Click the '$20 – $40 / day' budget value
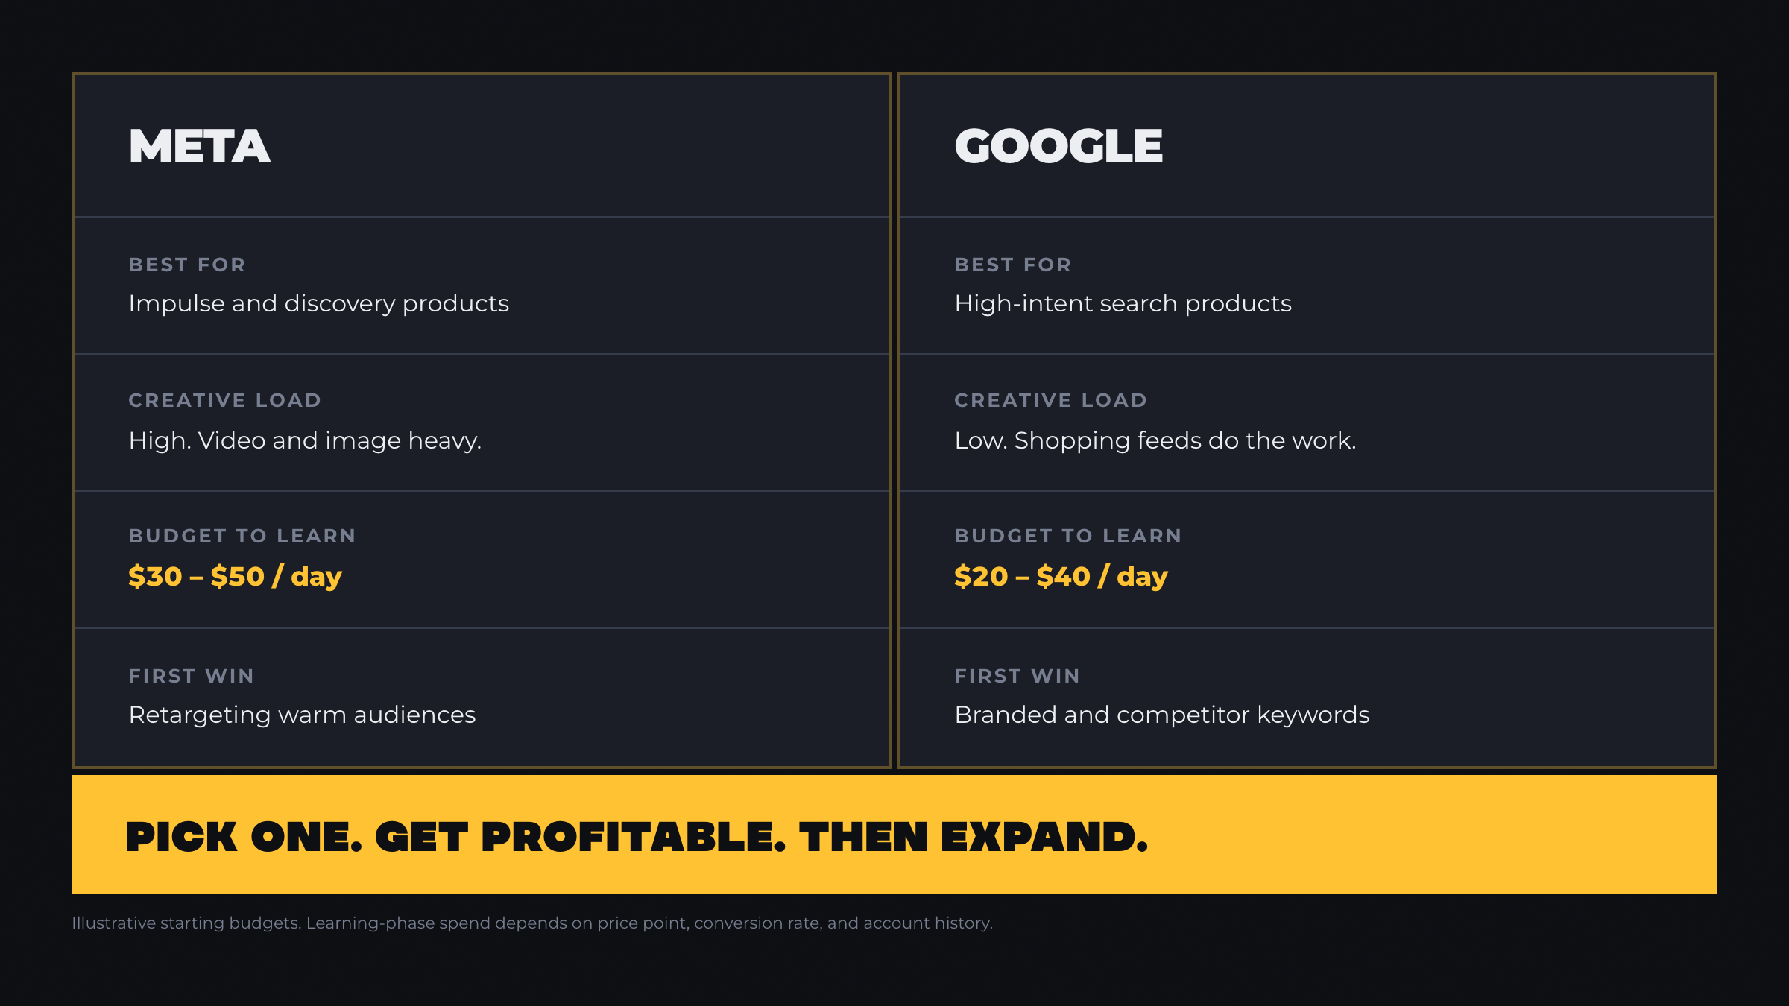Screen dimensions: 1789x1006 click(x=1061, y=576)
